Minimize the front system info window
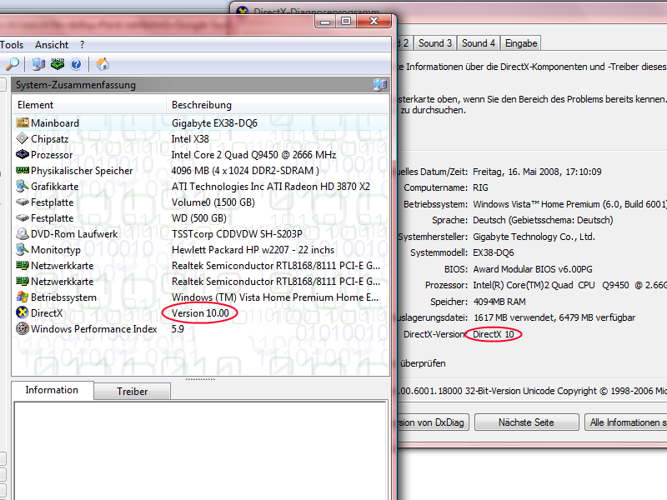The width and height of the screenshot is (667, 500). click(x=325, y=21)
